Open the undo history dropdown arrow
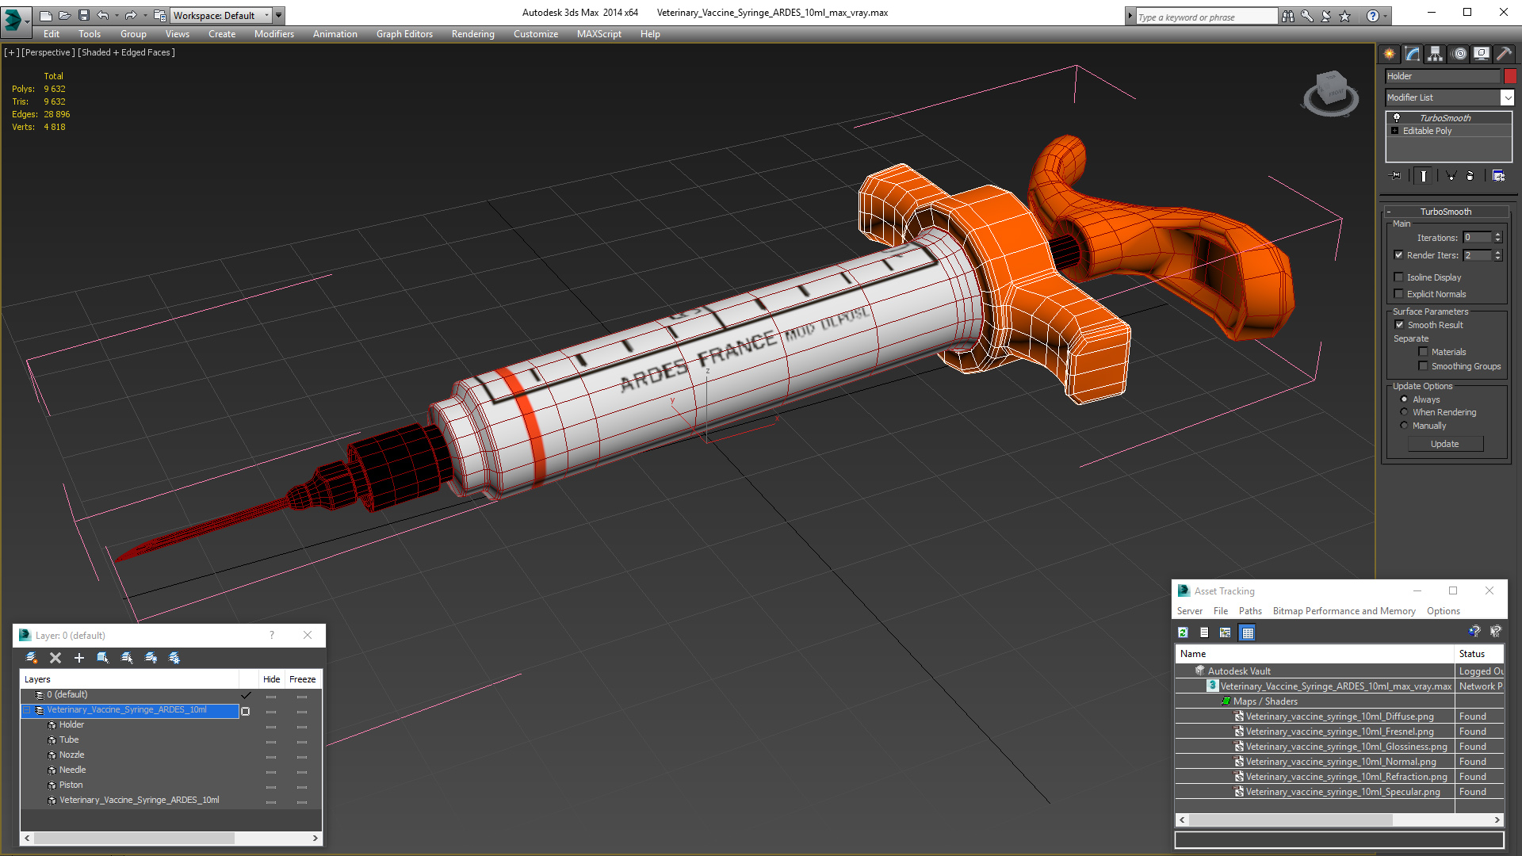The width and height of the screenshot is (1522, 856). click(x=117, y=15)
